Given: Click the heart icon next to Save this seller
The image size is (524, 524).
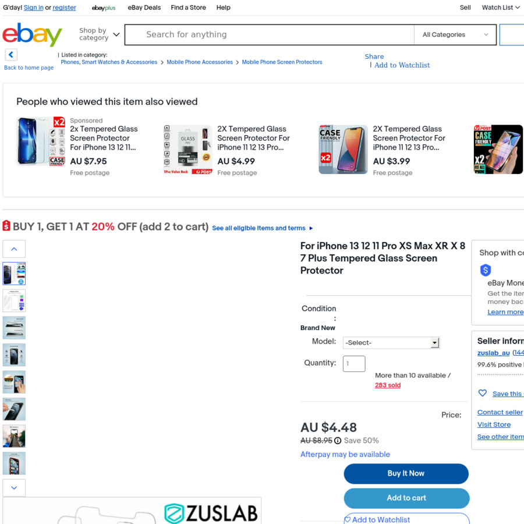Looking at the screenshot, I should pos(482,393).
